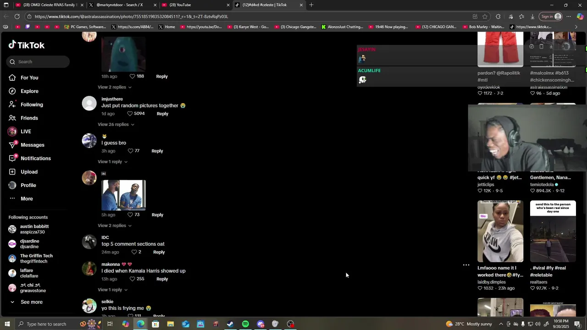This screenshot has height=330, width=587.
Task: Close the TikTok browser tab
Action: (301, 5)
